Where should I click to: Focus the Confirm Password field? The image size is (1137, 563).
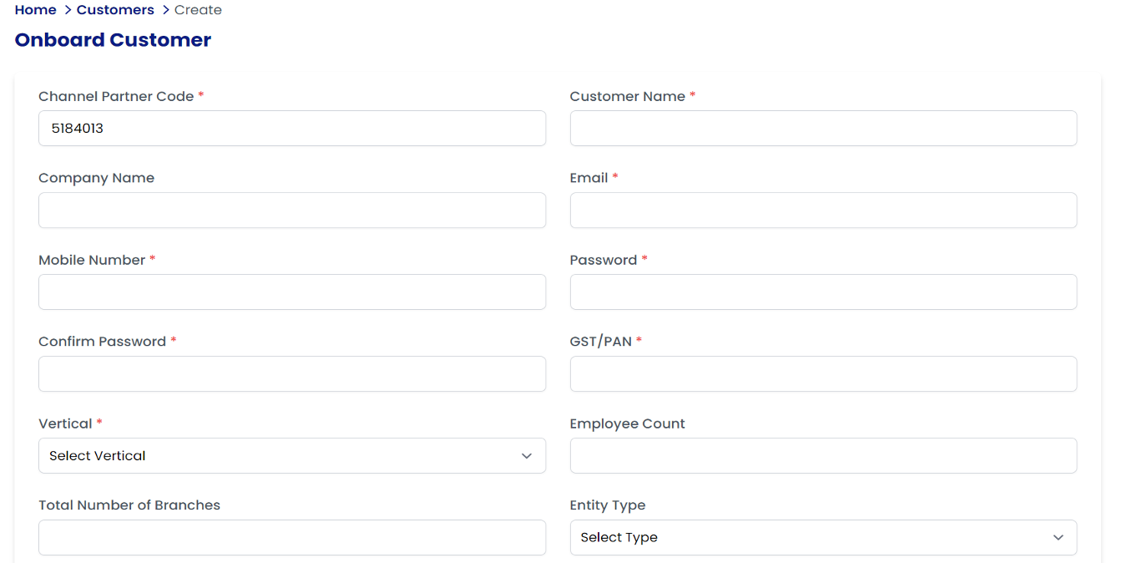pos(292,374)
